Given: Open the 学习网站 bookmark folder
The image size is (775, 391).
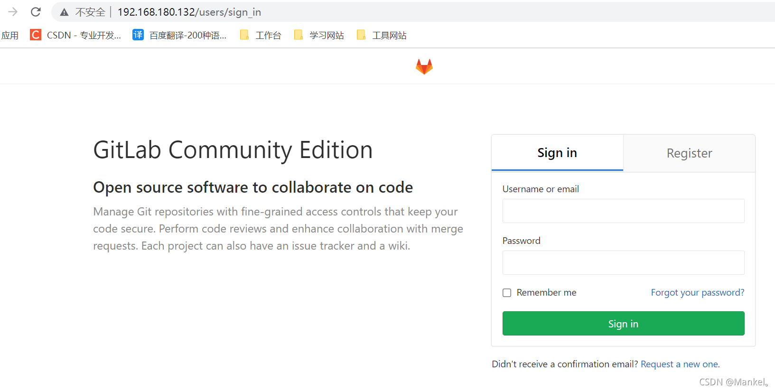Looking at the screenshot, I should click(x=319, y=35).
